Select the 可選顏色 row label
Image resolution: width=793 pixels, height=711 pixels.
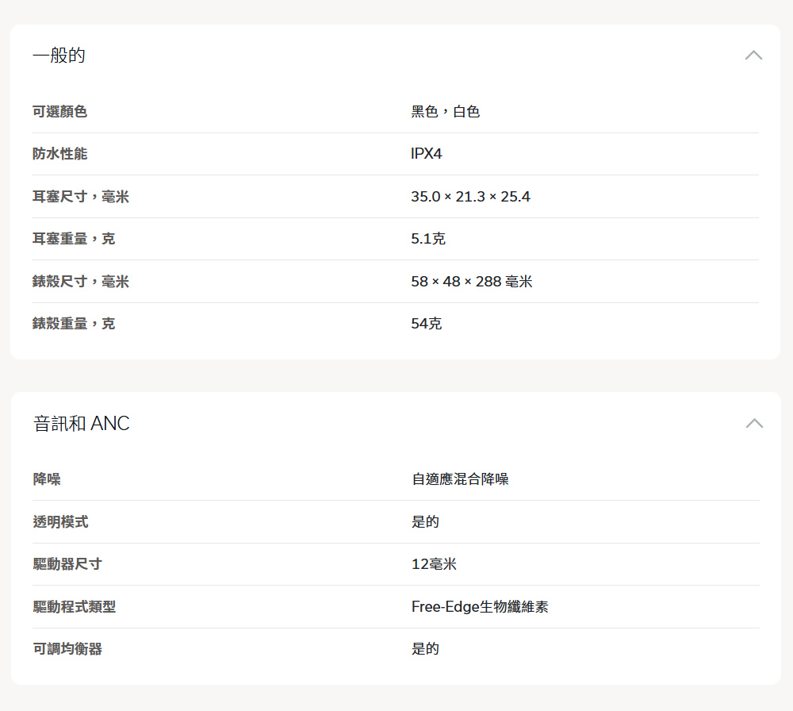(x=59, y=112)
